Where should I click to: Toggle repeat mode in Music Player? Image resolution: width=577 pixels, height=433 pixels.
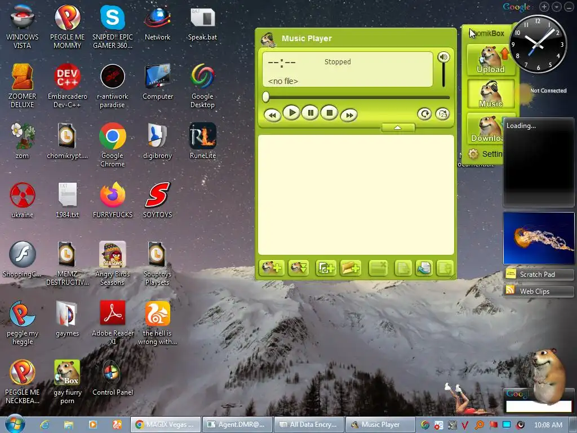(x=424, y=114)
